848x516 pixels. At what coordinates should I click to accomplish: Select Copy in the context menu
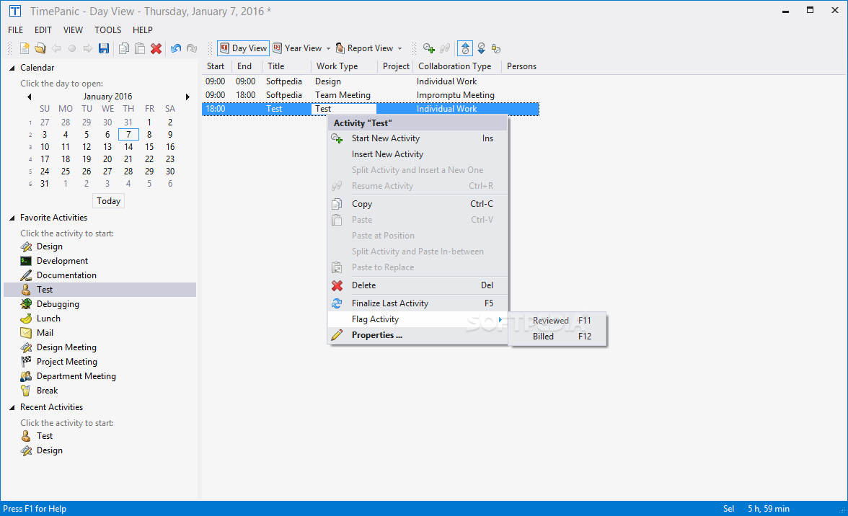tap(417, 204)
